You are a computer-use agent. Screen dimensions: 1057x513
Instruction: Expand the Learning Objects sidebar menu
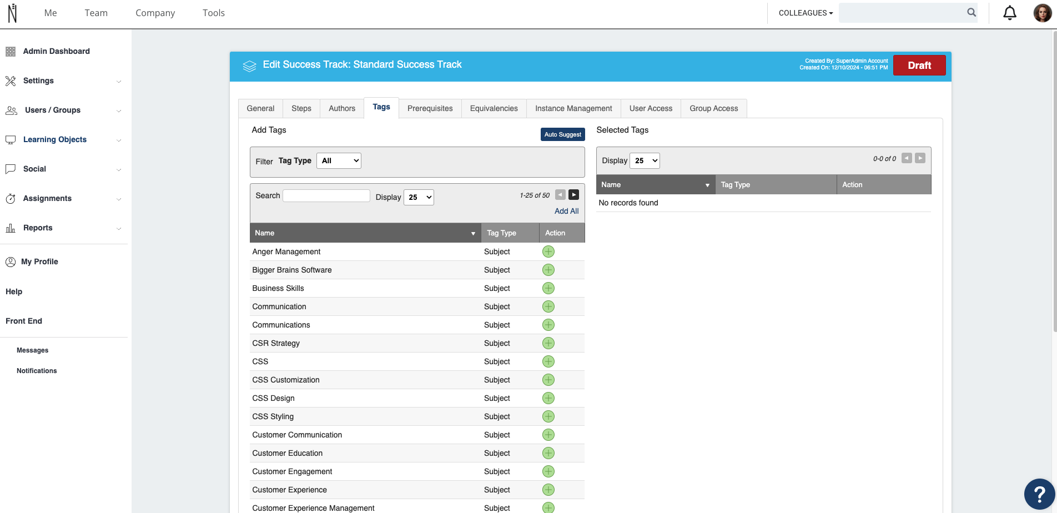point(64,139)
